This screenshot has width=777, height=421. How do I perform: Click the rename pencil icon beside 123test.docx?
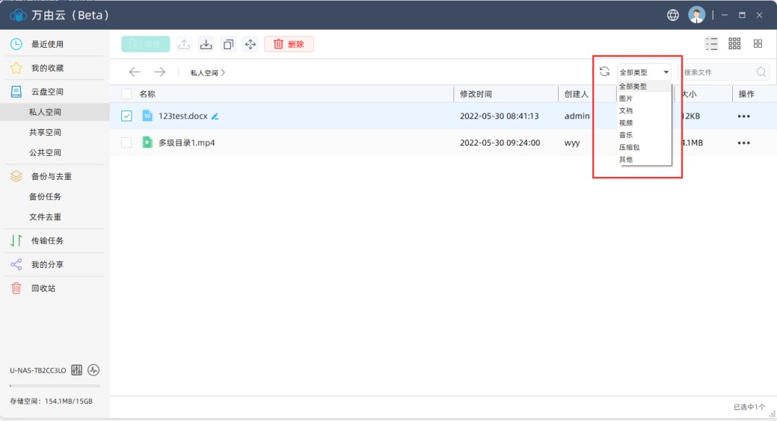(x=215, y=116)
